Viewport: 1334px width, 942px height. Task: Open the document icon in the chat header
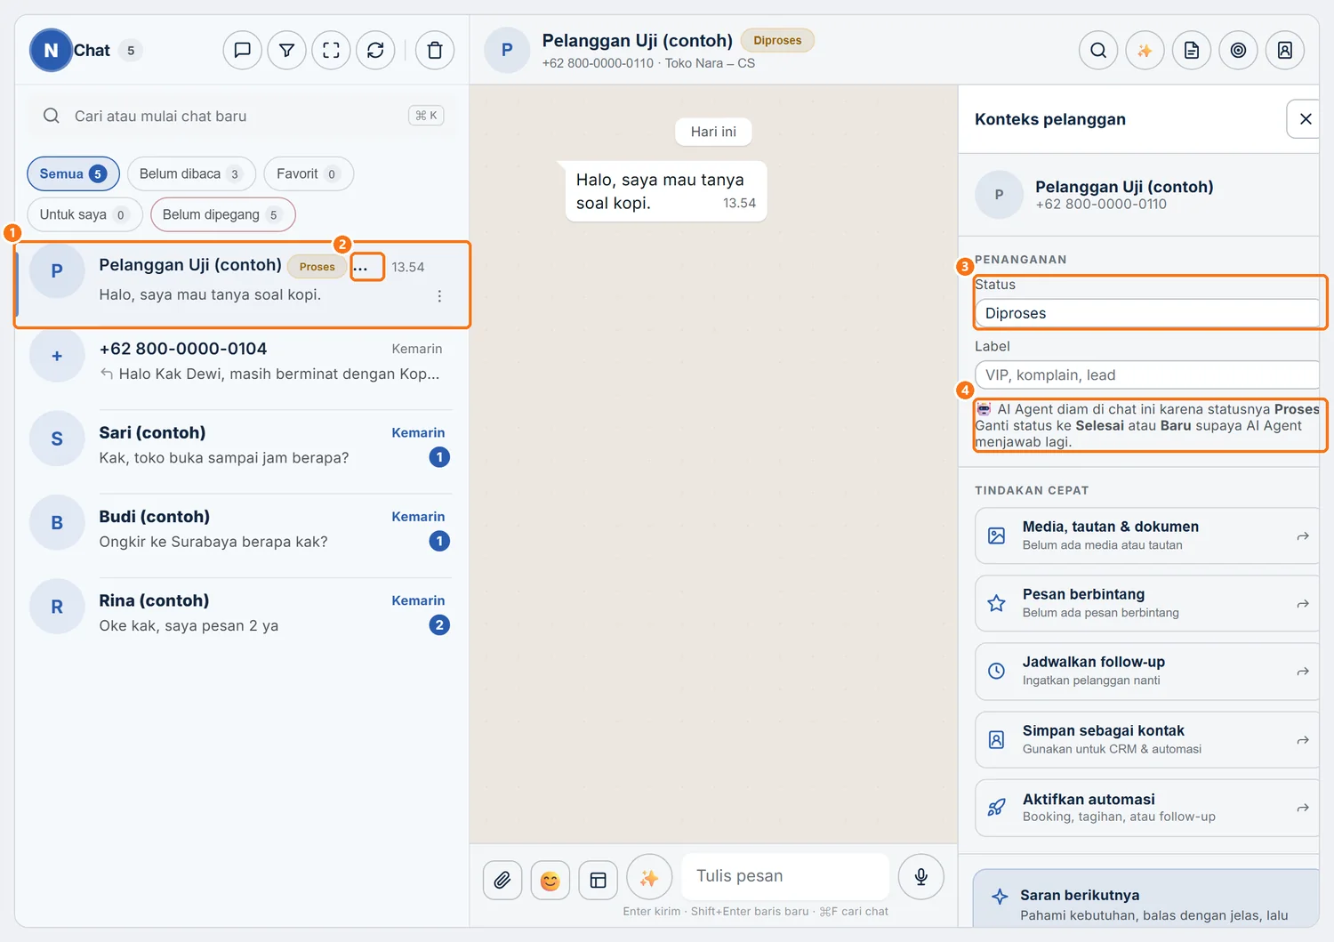pyautogui.click(x=1192, y=51)
